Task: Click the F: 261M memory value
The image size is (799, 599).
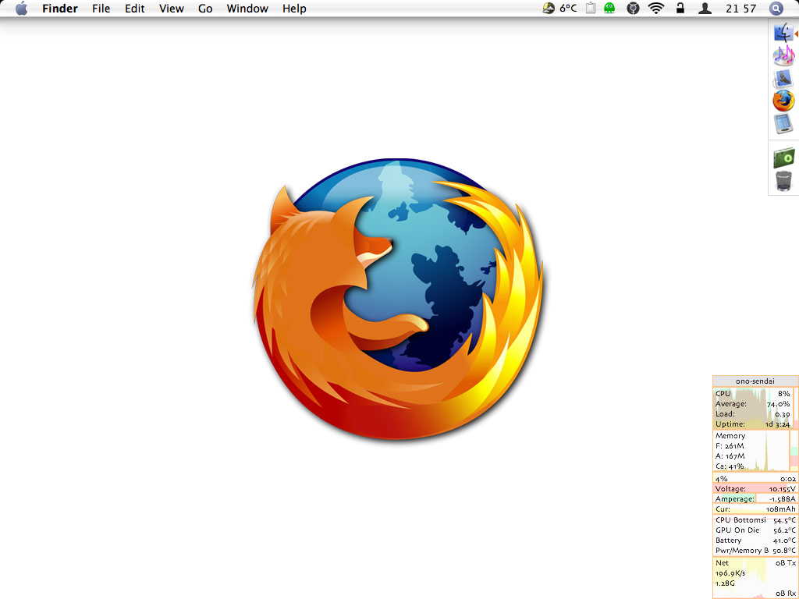Action: point(730,446)
